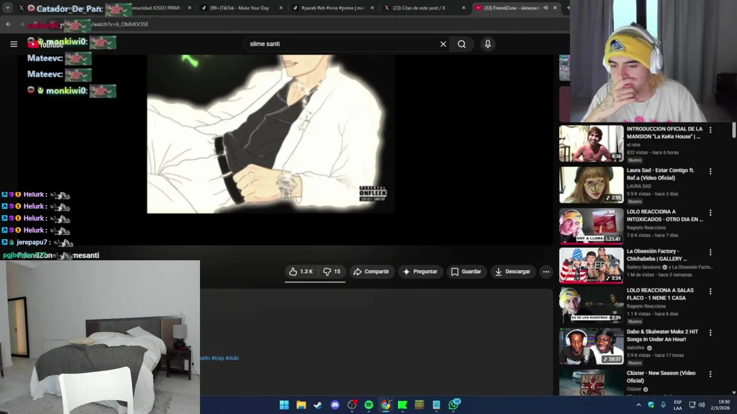Click the Preguntar button
The height and width of the screenshot is (414, 737).
(x=420, y=271)
